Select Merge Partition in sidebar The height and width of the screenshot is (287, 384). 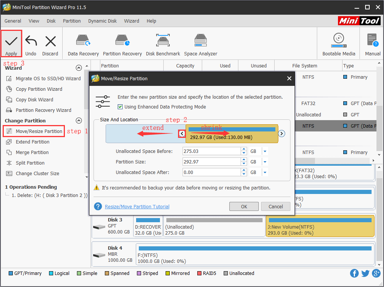(x=27, y=152)
